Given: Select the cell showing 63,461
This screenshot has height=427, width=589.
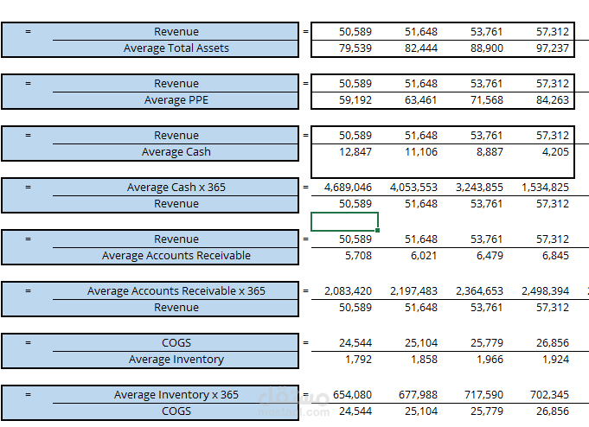Looking at the screenshot, I should (x=421, y=100).
